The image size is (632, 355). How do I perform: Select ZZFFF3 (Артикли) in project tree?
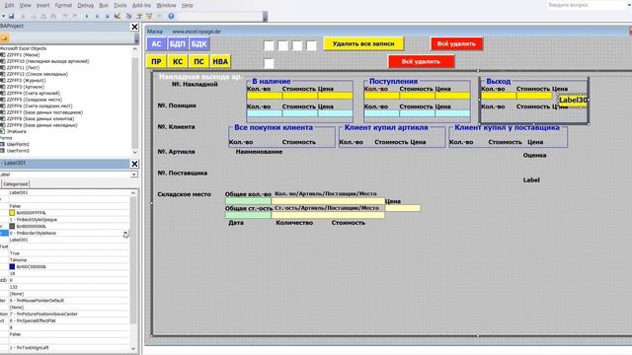click(x=22, y=87)
